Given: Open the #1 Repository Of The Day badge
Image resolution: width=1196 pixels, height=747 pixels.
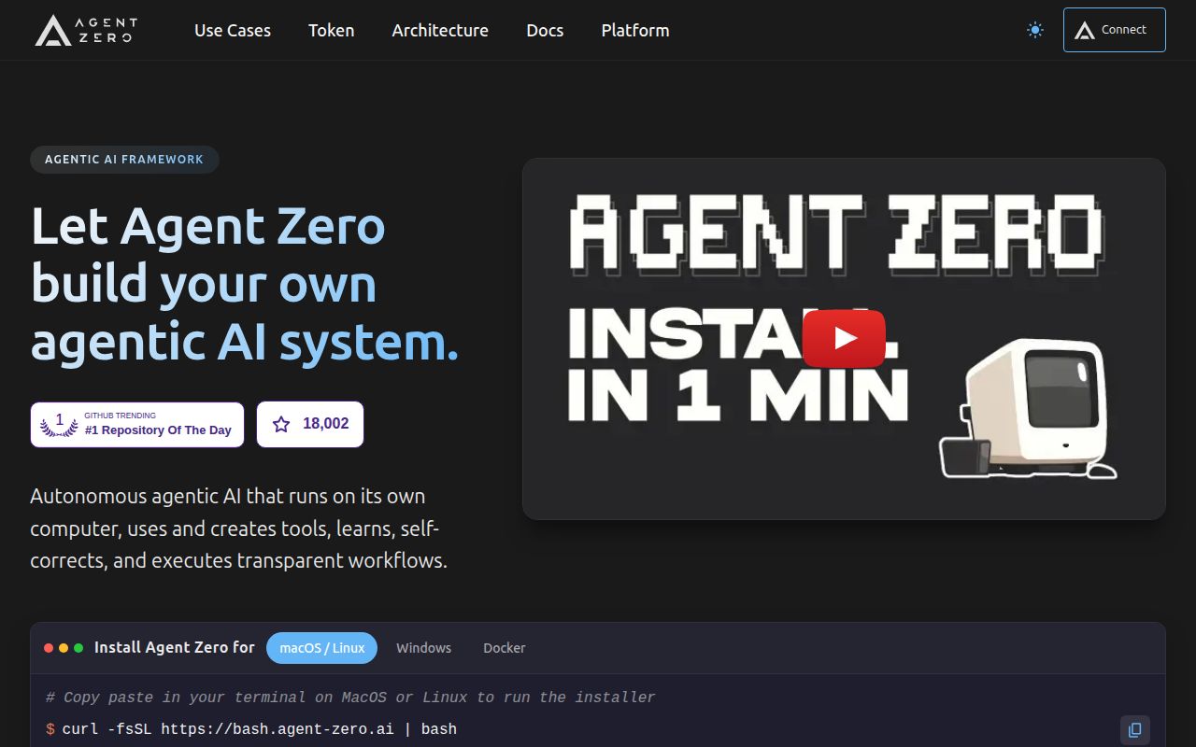Looking at the screenshot, I should [137, 425].
